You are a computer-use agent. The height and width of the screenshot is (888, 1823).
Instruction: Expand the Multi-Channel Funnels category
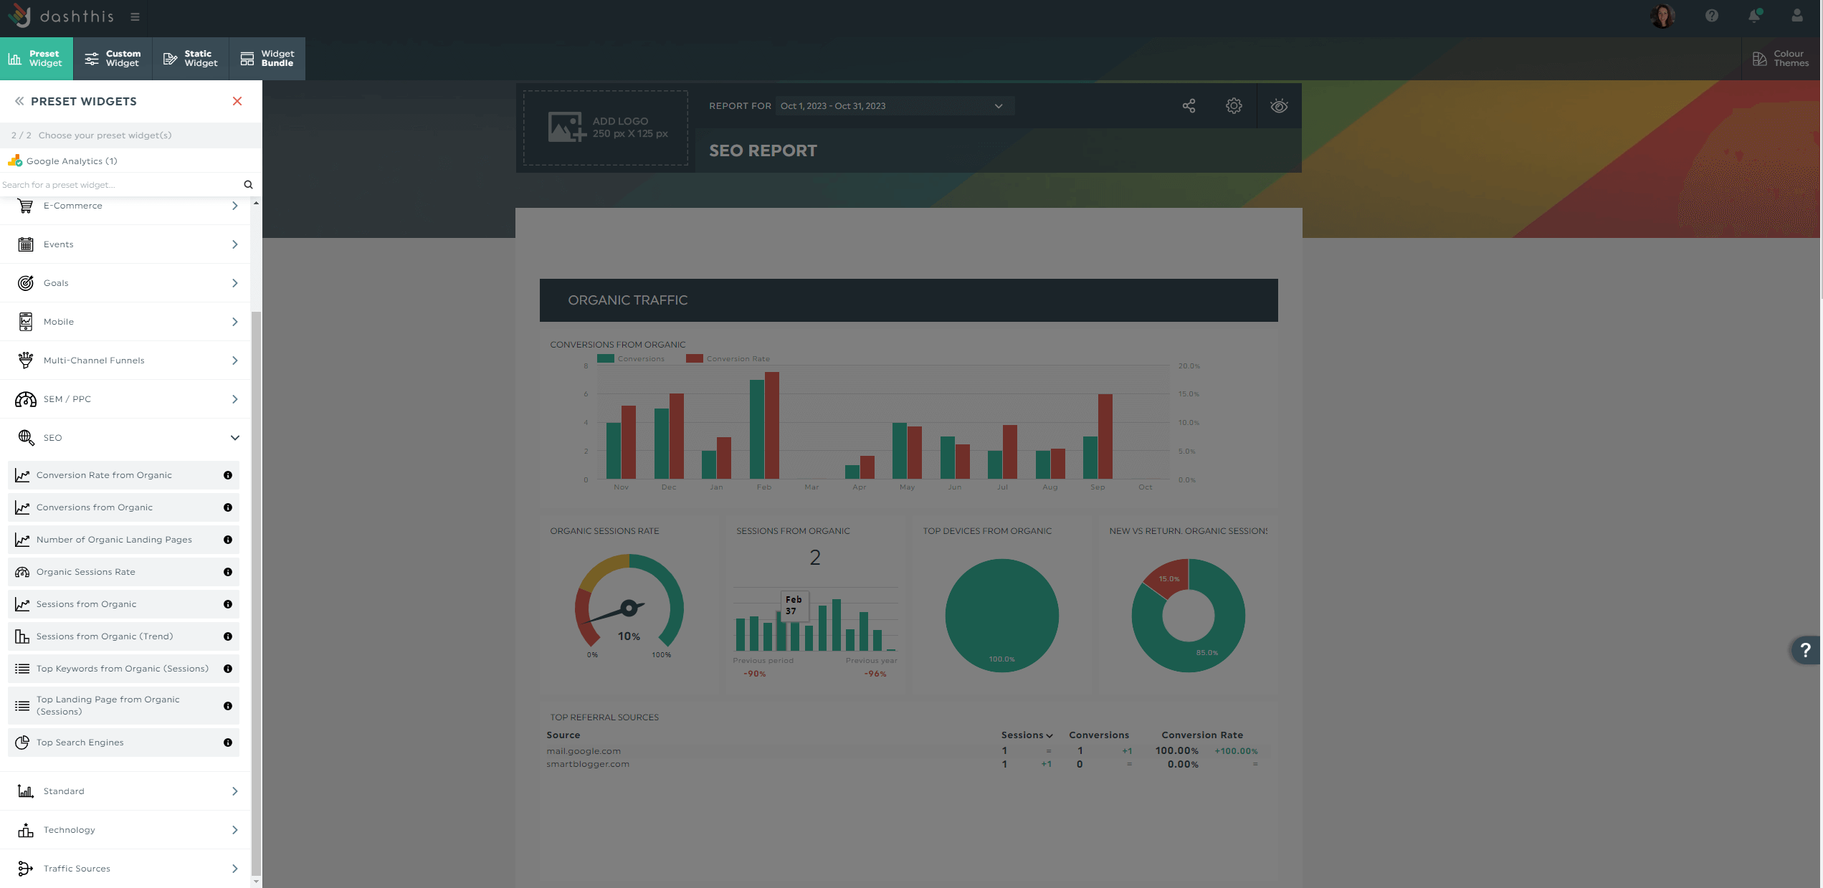pos(125,361)
